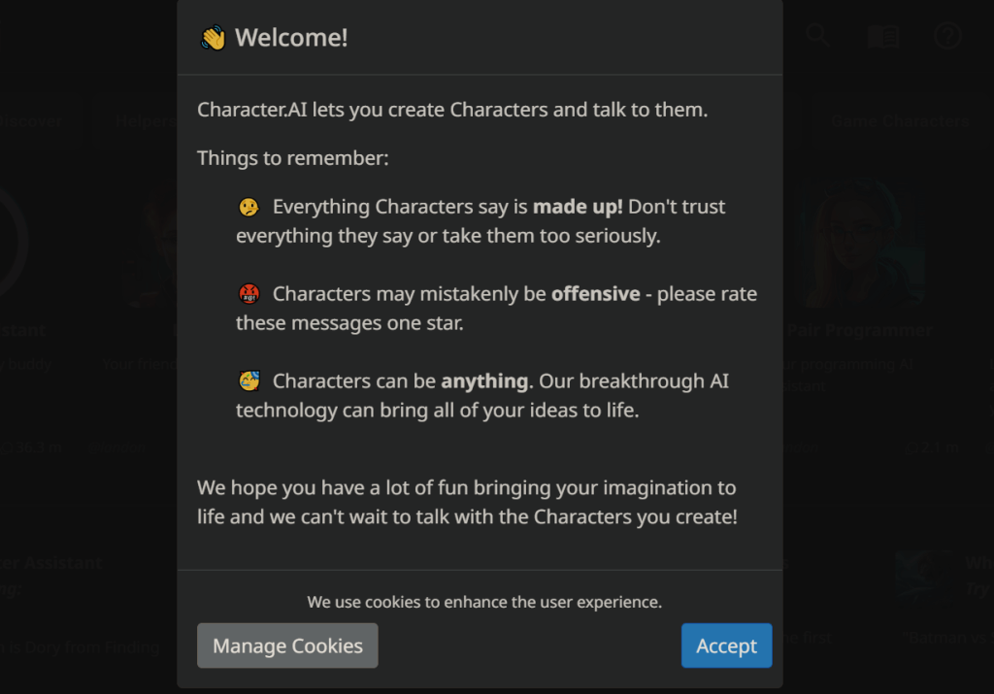
Task: Click the cookie experience notice text
Action: [x=483, y=602]
